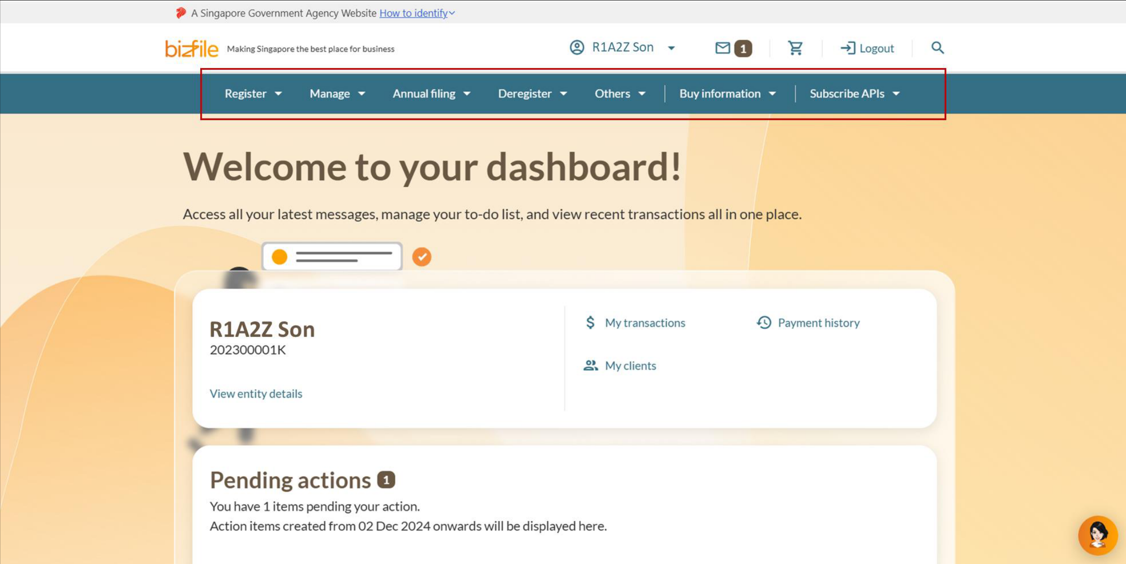Expand the Annual filing menu arrow
The height and width of the screenshot is (564, 1126).
[466, 93]
